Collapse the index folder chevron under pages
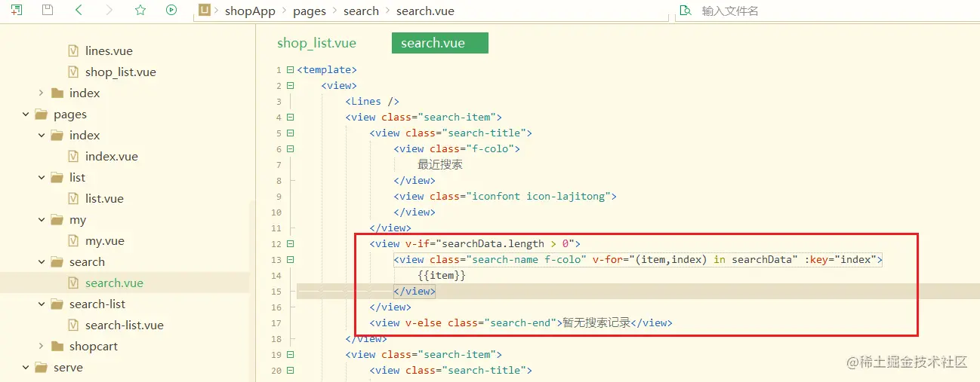The height and width of the screenshot is (382, 980). tap(42, 136)
